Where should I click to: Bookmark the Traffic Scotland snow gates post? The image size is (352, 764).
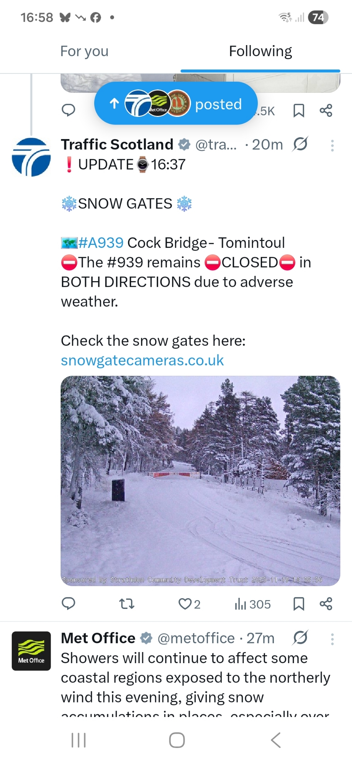pos(299,604)
